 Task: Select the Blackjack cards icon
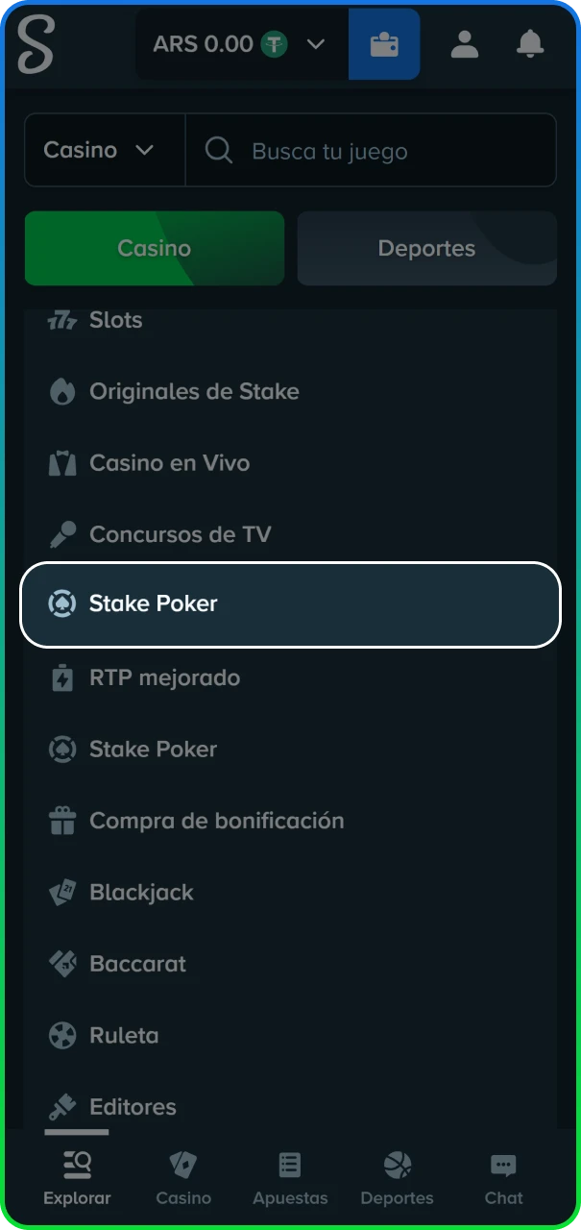click(x=62, y=892)
